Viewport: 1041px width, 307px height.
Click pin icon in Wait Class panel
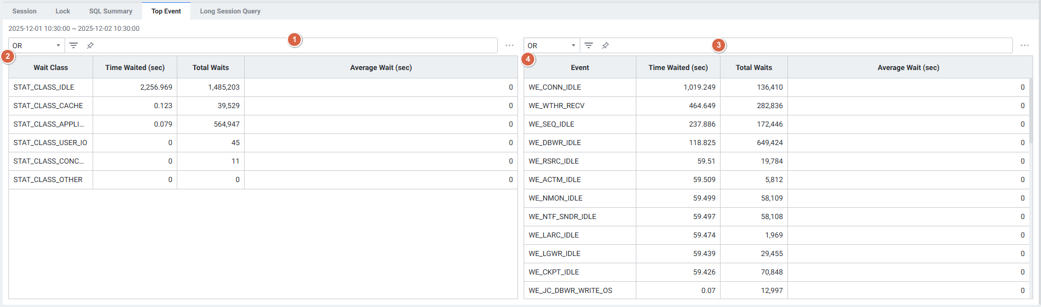(90, 45)
